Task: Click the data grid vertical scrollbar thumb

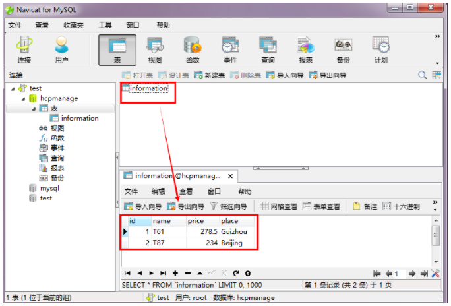Action: coord(436,235)
